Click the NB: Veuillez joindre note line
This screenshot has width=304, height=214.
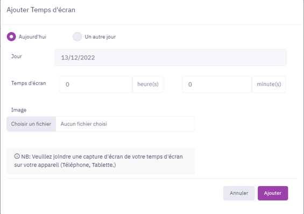pyautogui.click(x=98, y=157)
